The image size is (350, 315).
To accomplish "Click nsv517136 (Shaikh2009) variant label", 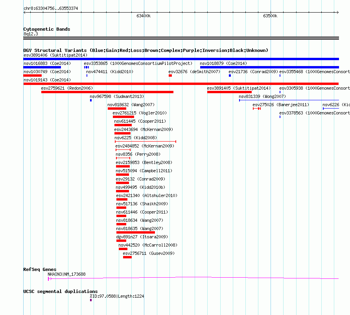I will click(142, 204).
